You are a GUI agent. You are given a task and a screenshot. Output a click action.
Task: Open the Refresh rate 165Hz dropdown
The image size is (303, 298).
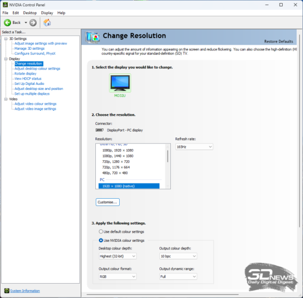tap(194, 147)
